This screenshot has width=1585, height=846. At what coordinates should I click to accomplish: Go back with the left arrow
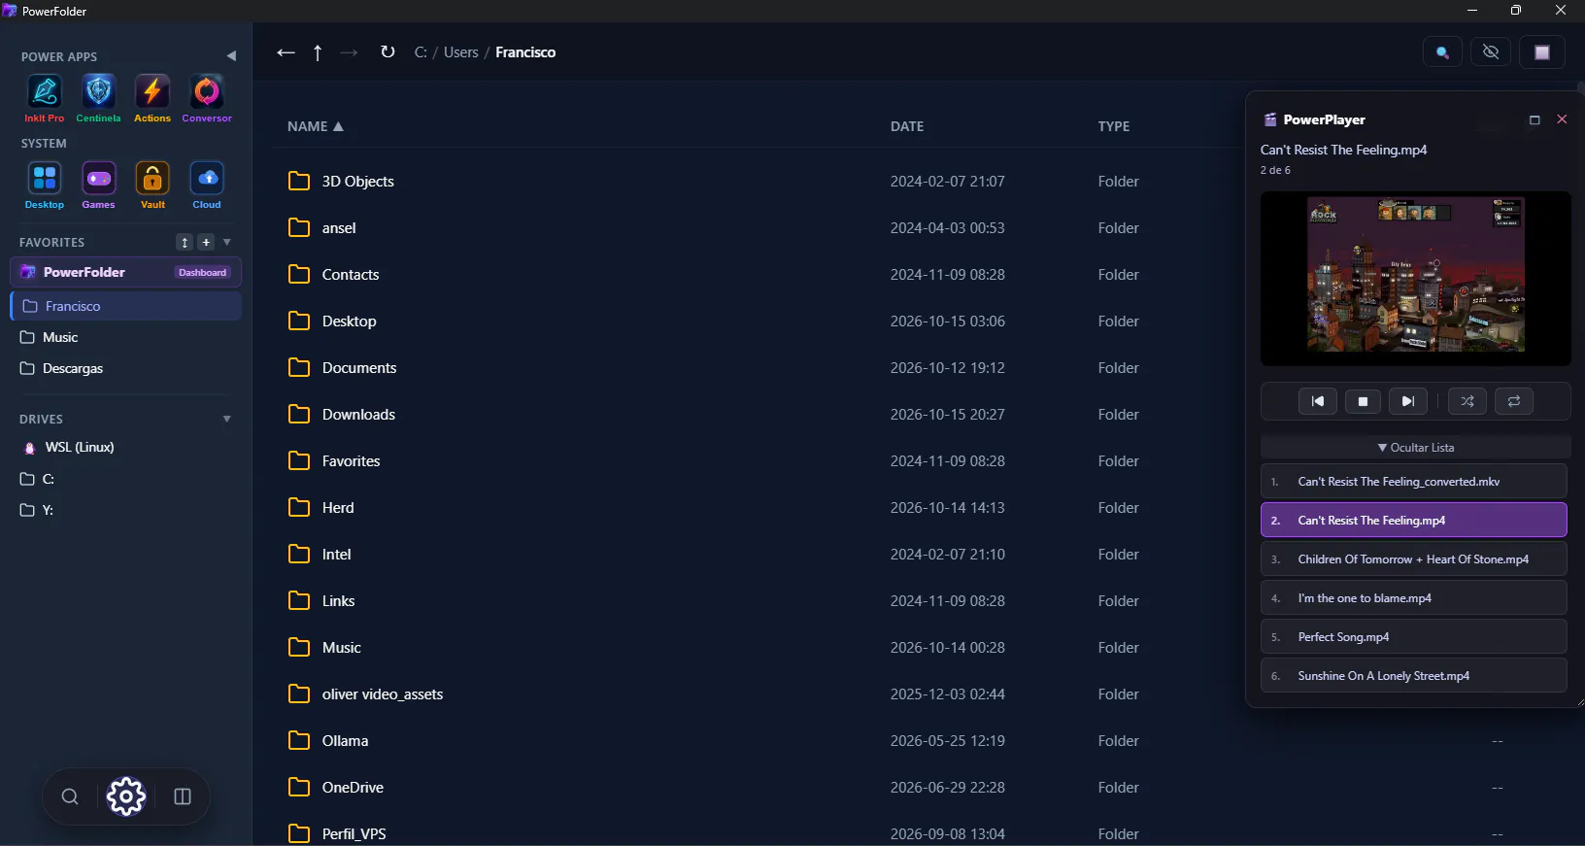(x=286, y=52)
